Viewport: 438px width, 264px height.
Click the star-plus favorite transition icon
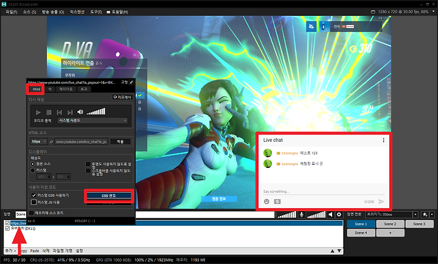[x=425, y=215]
